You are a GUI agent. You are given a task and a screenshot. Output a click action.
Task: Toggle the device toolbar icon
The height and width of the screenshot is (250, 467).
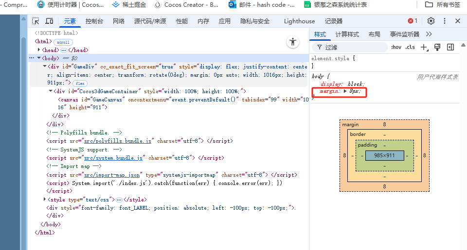(x=50, y=21)
